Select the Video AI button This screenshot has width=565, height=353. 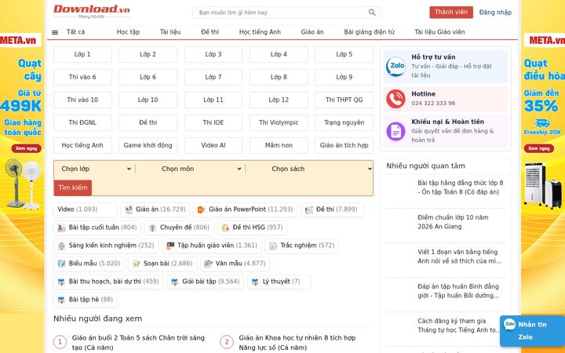coord(213,145)
